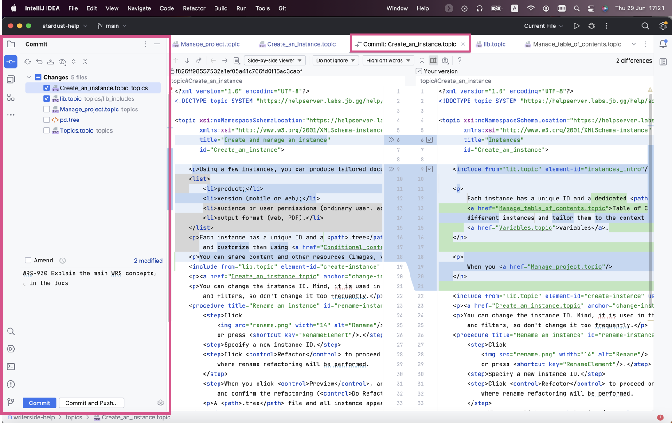Open the Terminal tool window icon
This screenshot has width=672, height=423.
pyautogui.click(x=11, y=367)
